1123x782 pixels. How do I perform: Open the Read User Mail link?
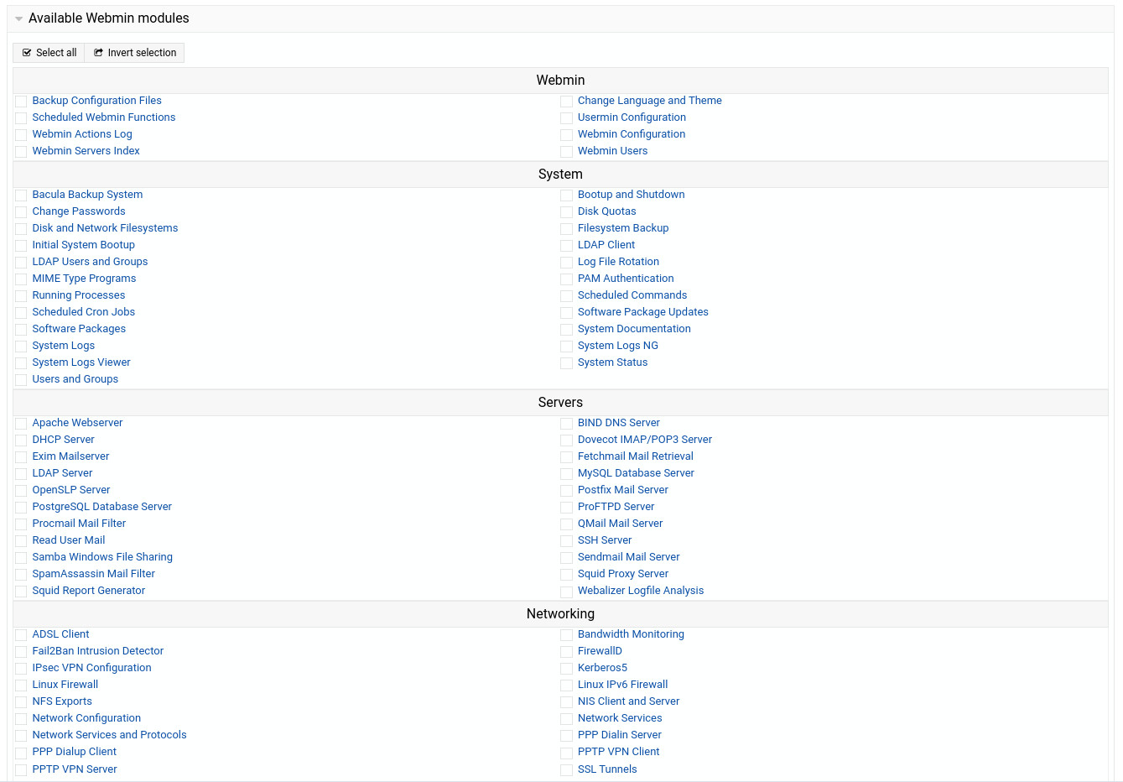point(69,540)
